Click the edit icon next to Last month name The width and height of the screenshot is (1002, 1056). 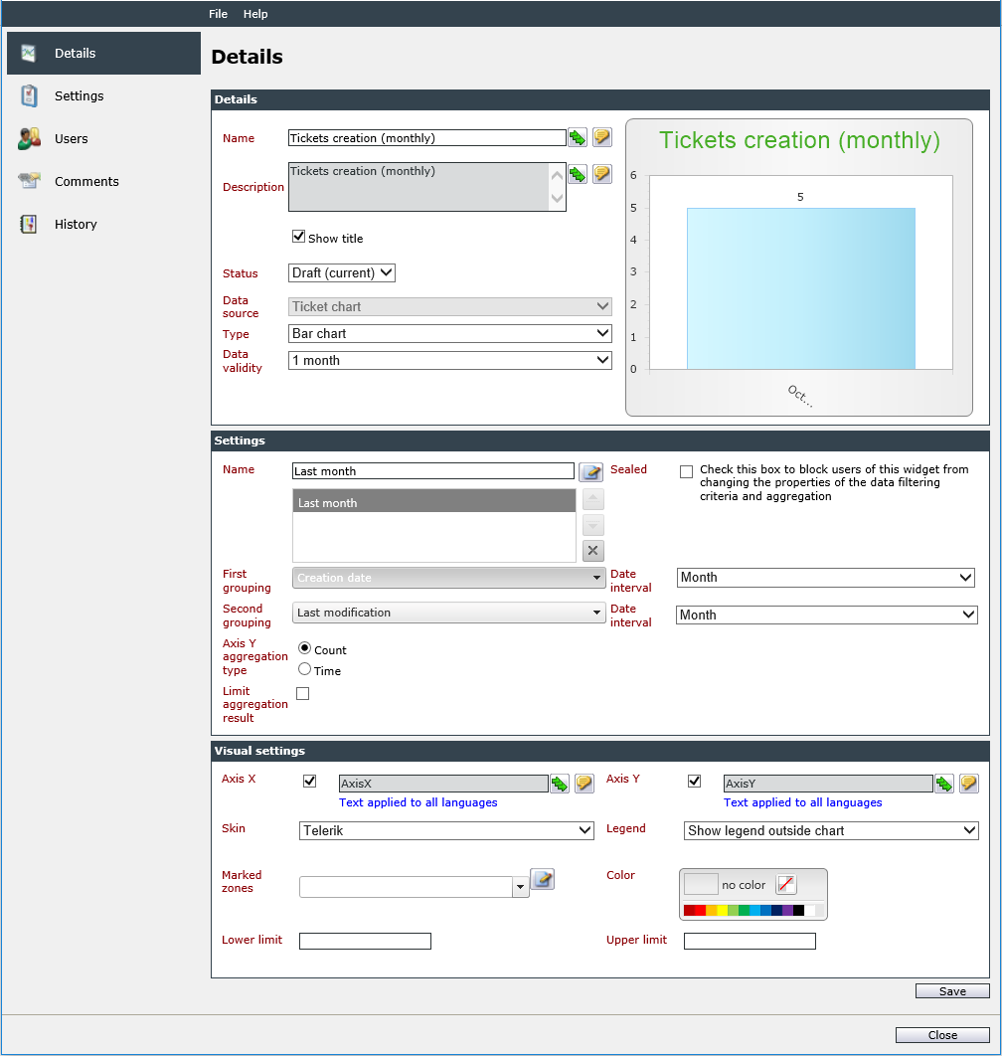tap(591, 472)
